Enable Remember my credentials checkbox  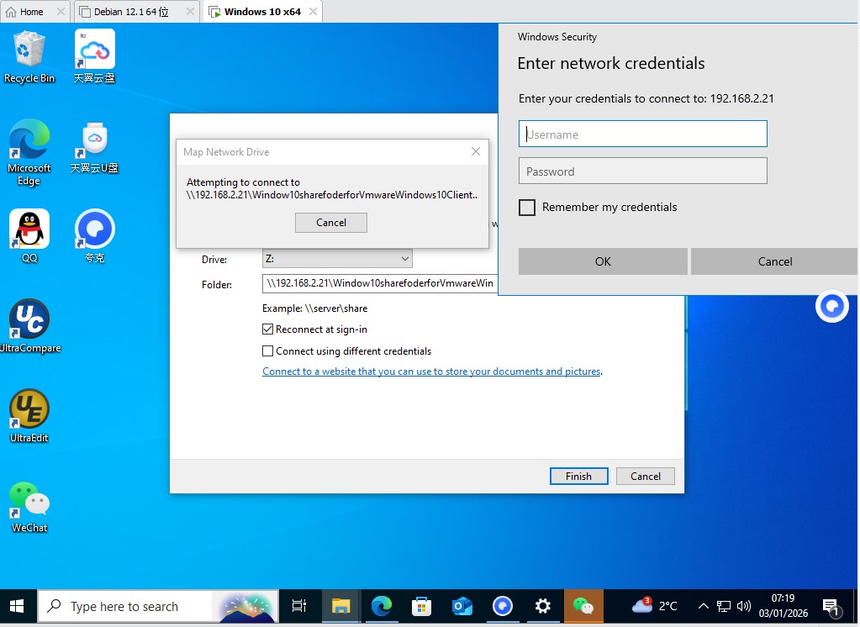click(527, 208)
